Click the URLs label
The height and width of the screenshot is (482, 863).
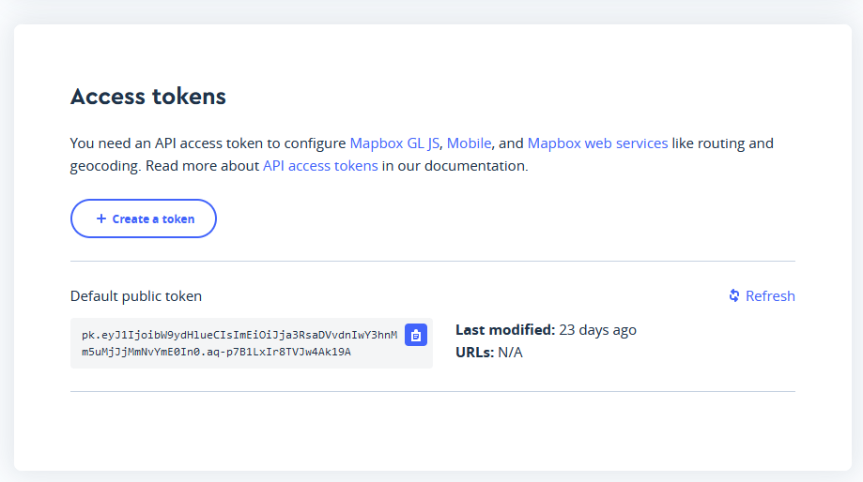(x=474, y=353)
